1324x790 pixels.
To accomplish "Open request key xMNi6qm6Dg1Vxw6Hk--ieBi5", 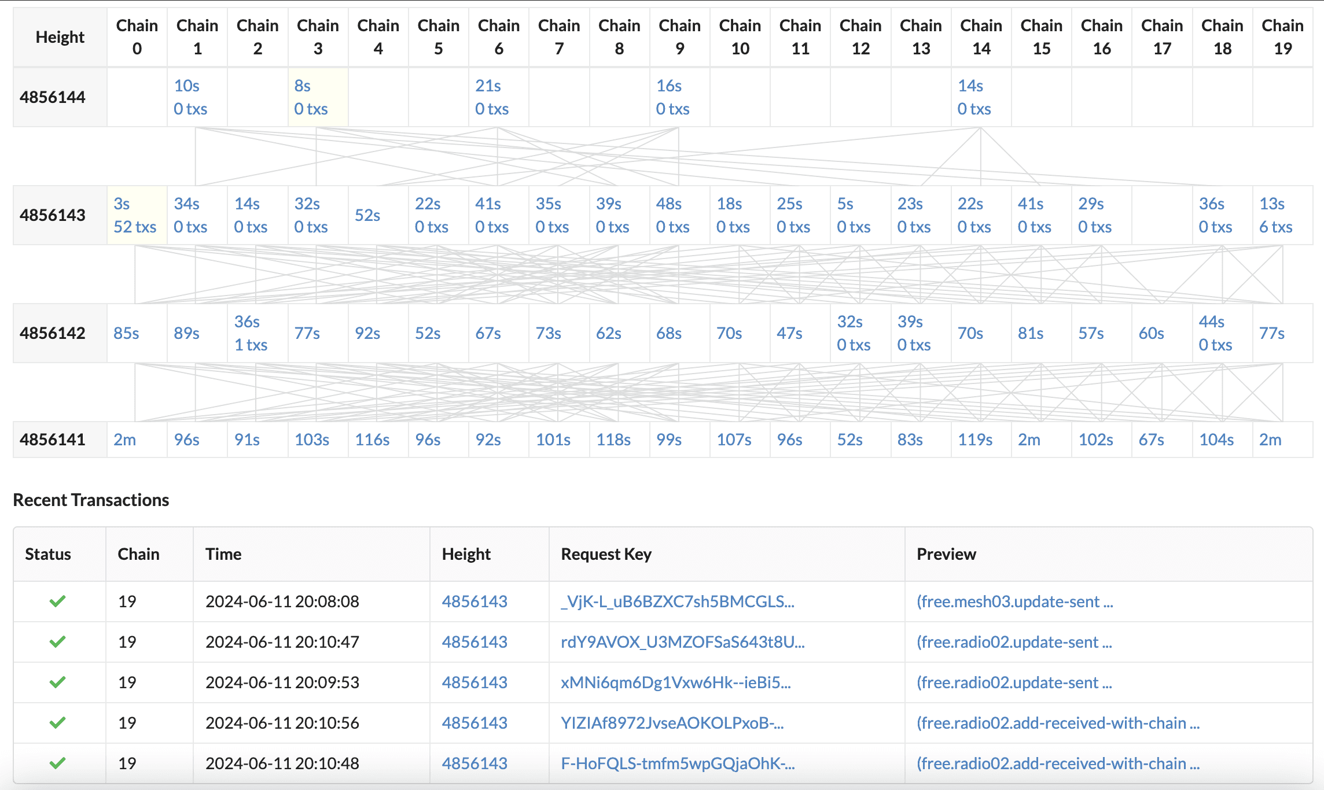I will pos(675,682).
